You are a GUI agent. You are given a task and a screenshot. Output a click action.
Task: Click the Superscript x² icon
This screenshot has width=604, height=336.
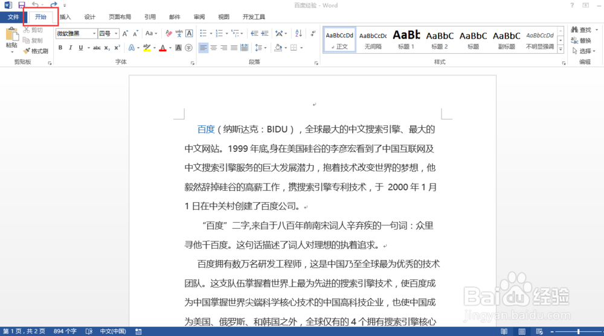tap(117, 48)
